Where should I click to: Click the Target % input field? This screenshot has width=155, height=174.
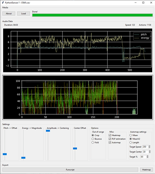point(144,157)
